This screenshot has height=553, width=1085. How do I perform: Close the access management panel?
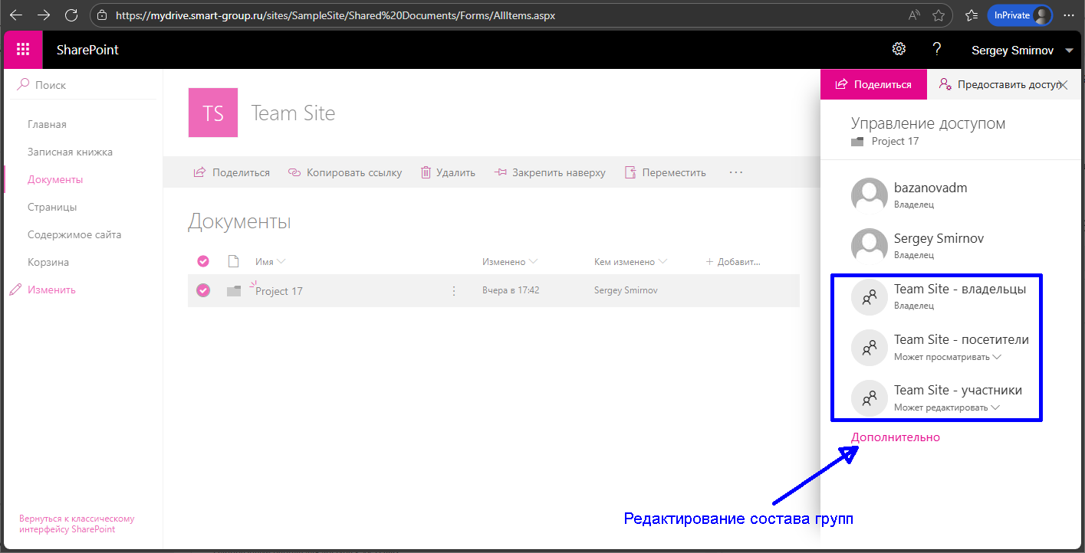click(x=1063, y=85)
